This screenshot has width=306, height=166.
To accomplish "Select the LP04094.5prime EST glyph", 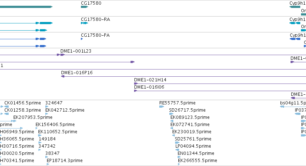I will coord(177,150).
